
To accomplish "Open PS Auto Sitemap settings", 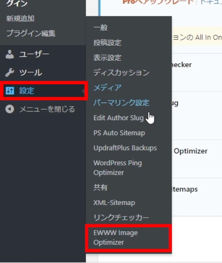I will point(119,133).
